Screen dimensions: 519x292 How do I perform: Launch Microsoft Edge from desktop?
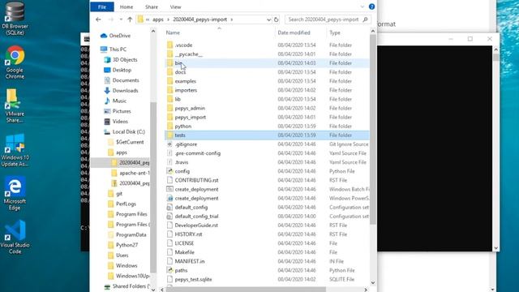click(x=15, y=194)
